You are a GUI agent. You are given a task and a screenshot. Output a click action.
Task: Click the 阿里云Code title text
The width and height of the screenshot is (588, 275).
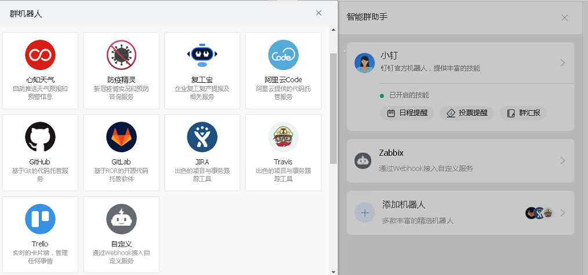click(283, 80)
